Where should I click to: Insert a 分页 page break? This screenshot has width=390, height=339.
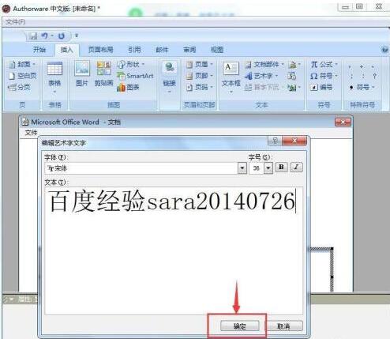(19, 87)
